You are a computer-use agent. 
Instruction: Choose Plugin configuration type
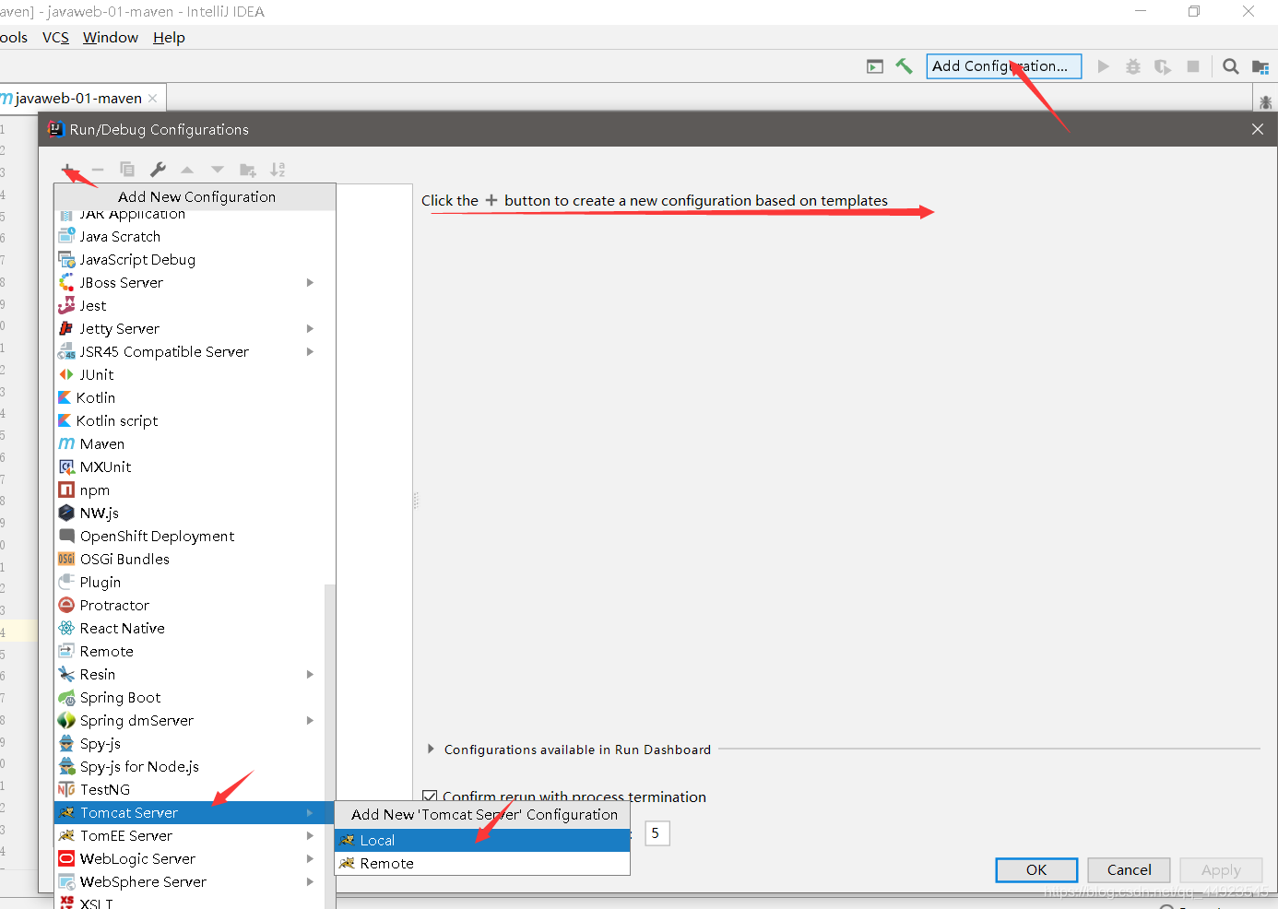click(190, 582)
